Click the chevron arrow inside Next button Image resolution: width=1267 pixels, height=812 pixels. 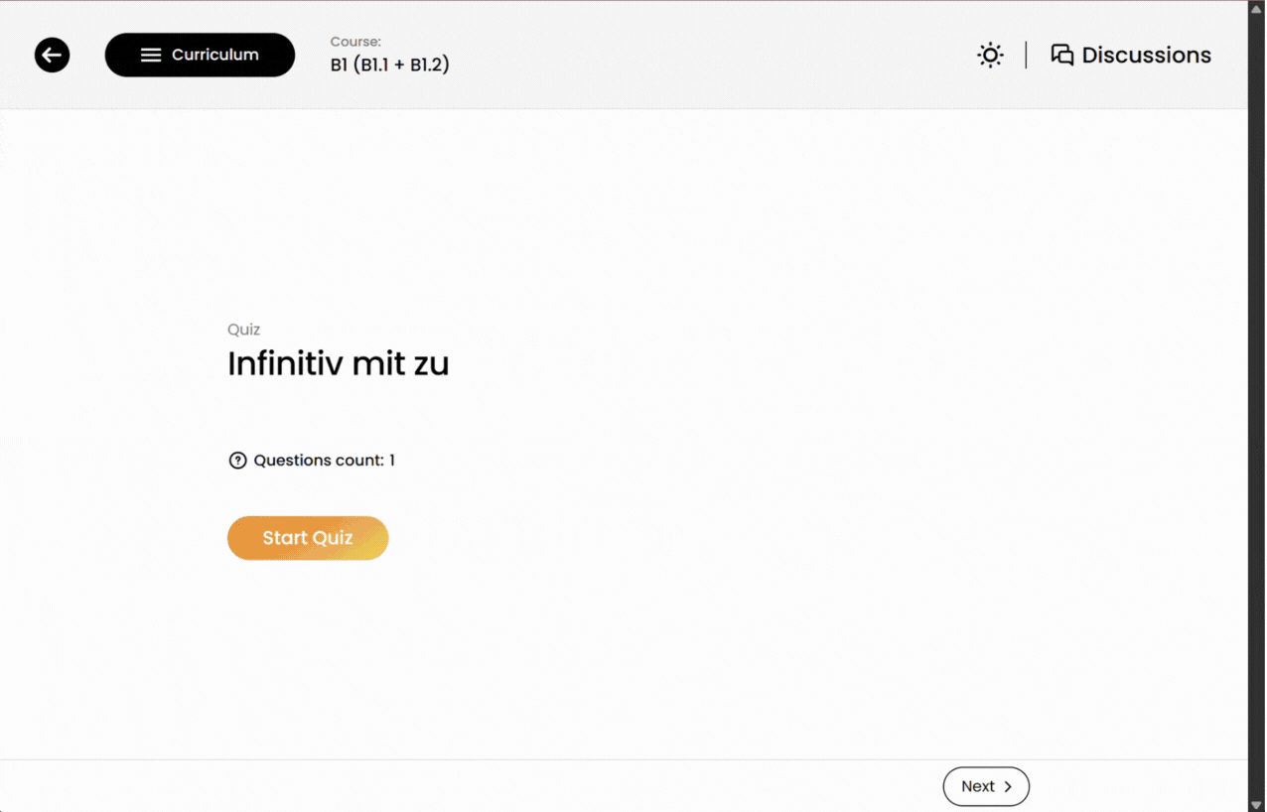[x=1008, y=785]
